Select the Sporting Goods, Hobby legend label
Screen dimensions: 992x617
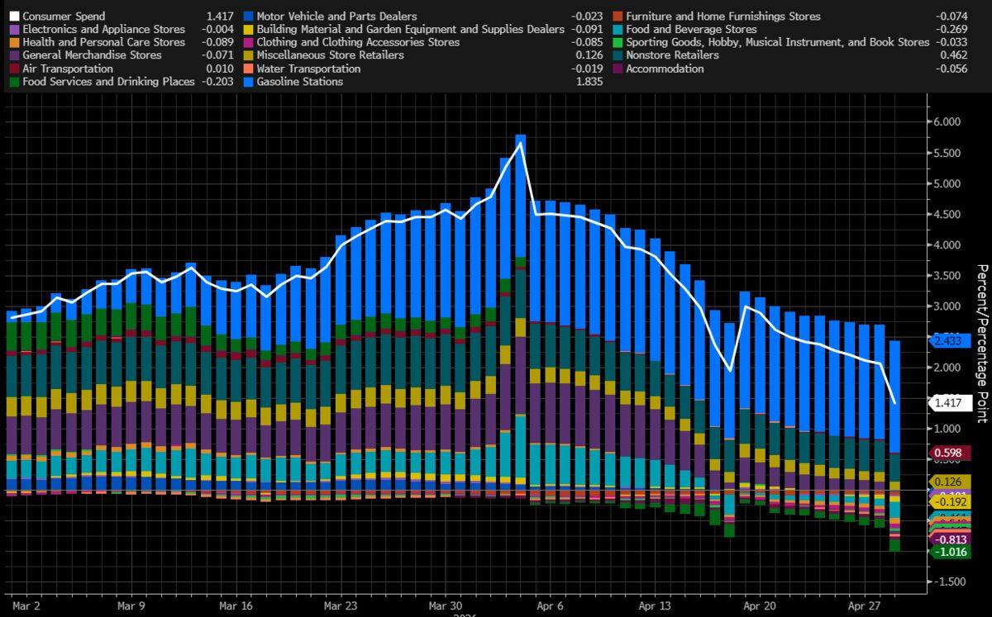(x=778, y=42)
